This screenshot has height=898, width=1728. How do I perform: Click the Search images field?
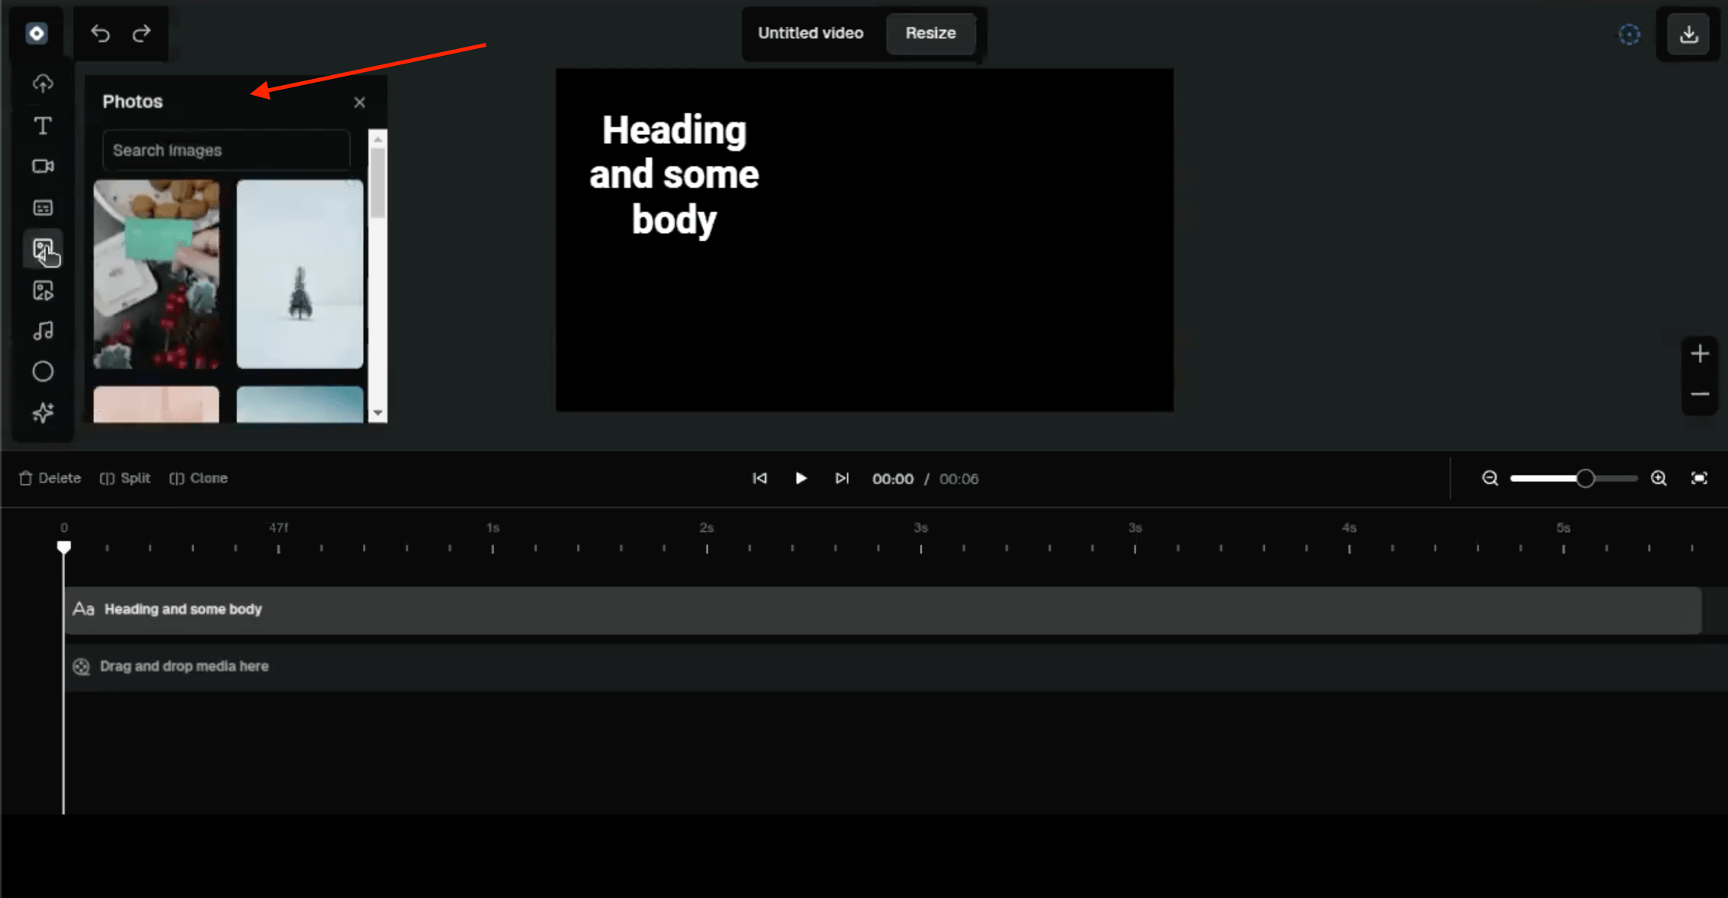click(x=226, y=150)
